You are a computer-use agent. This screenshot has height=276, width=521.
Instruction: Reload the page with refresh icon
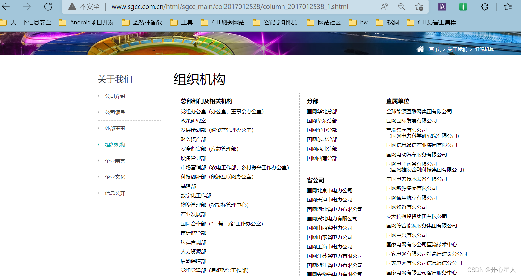click(x=48, y=6)
